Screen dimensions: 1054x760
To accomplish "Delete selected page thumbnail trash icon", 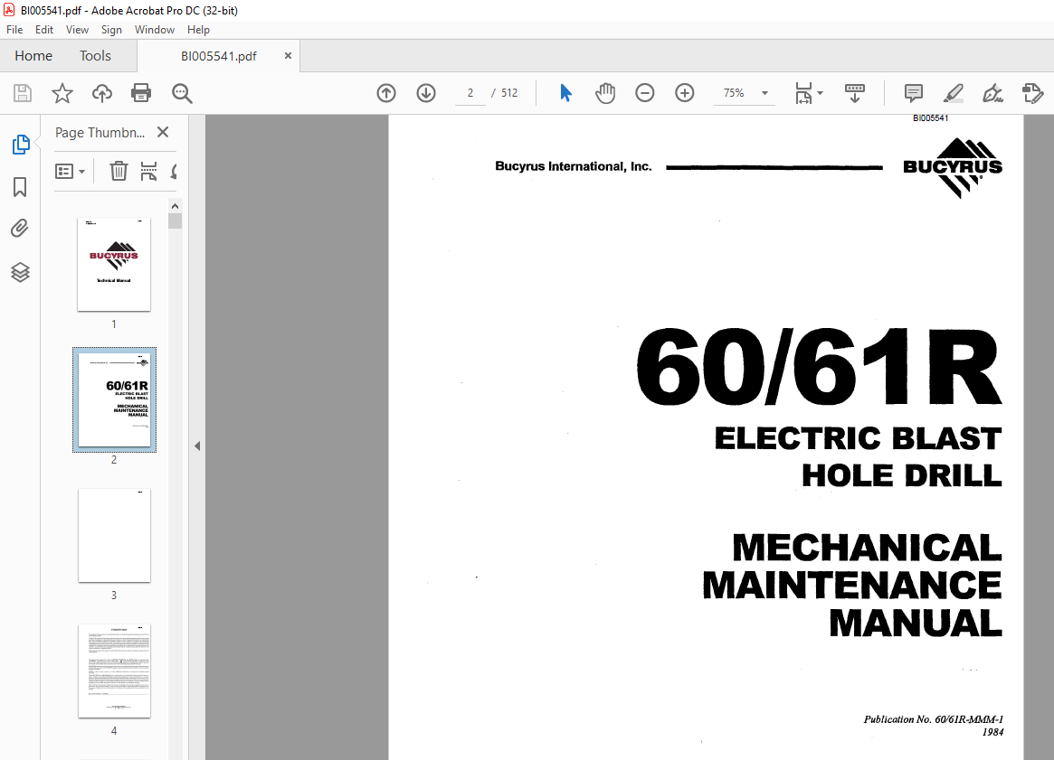I will 119,171.
